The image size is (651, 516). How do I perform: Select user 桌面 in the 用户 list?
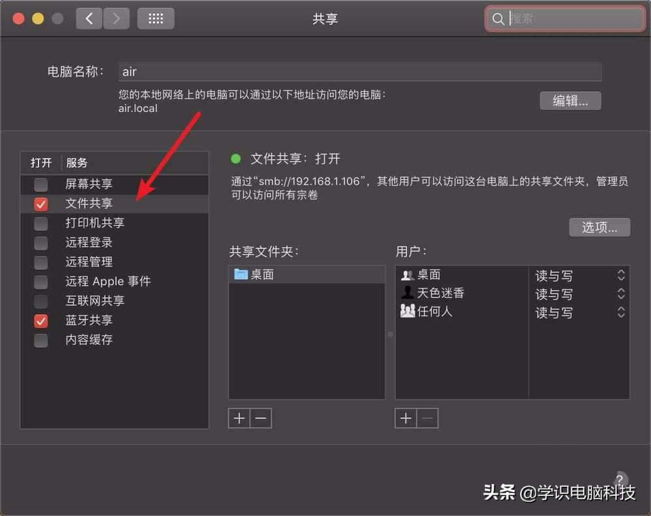(462, 275)
